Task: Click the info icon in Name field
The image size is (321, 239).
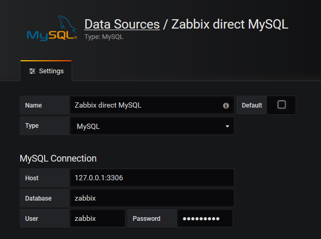Action: 226,105
